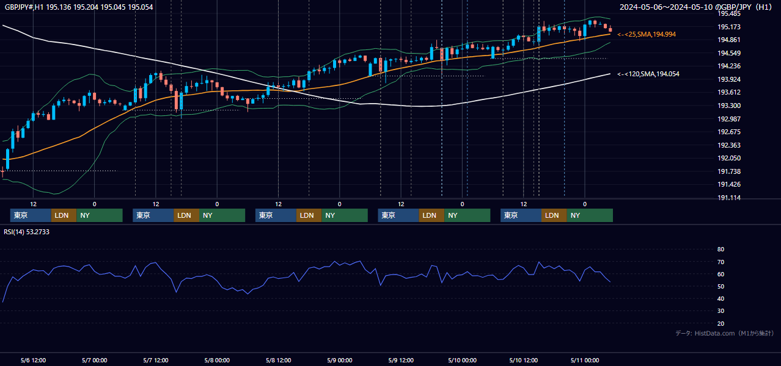Click the 5/8 00:00 time axis label

217,360
